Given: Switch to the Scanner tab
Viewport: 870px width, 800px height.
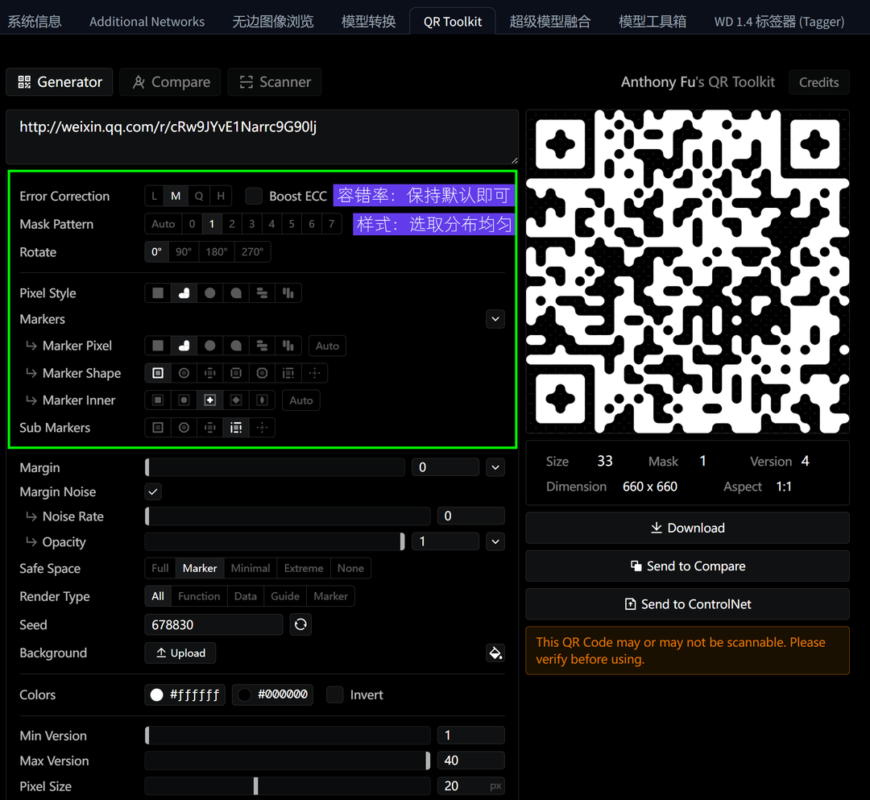Looking at the screenshot, I should click(275, 81).
